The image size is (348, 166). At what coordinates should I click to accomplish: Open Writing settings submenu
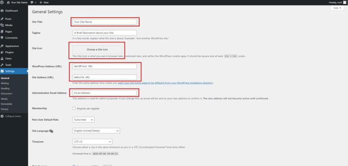[x=5, y=83]
